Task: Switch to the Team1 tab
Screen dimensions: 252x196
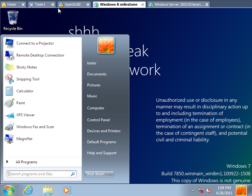Action: click(x=40, y=4)
